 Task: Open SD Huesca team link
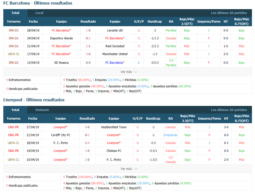click(x=61, y=63)
